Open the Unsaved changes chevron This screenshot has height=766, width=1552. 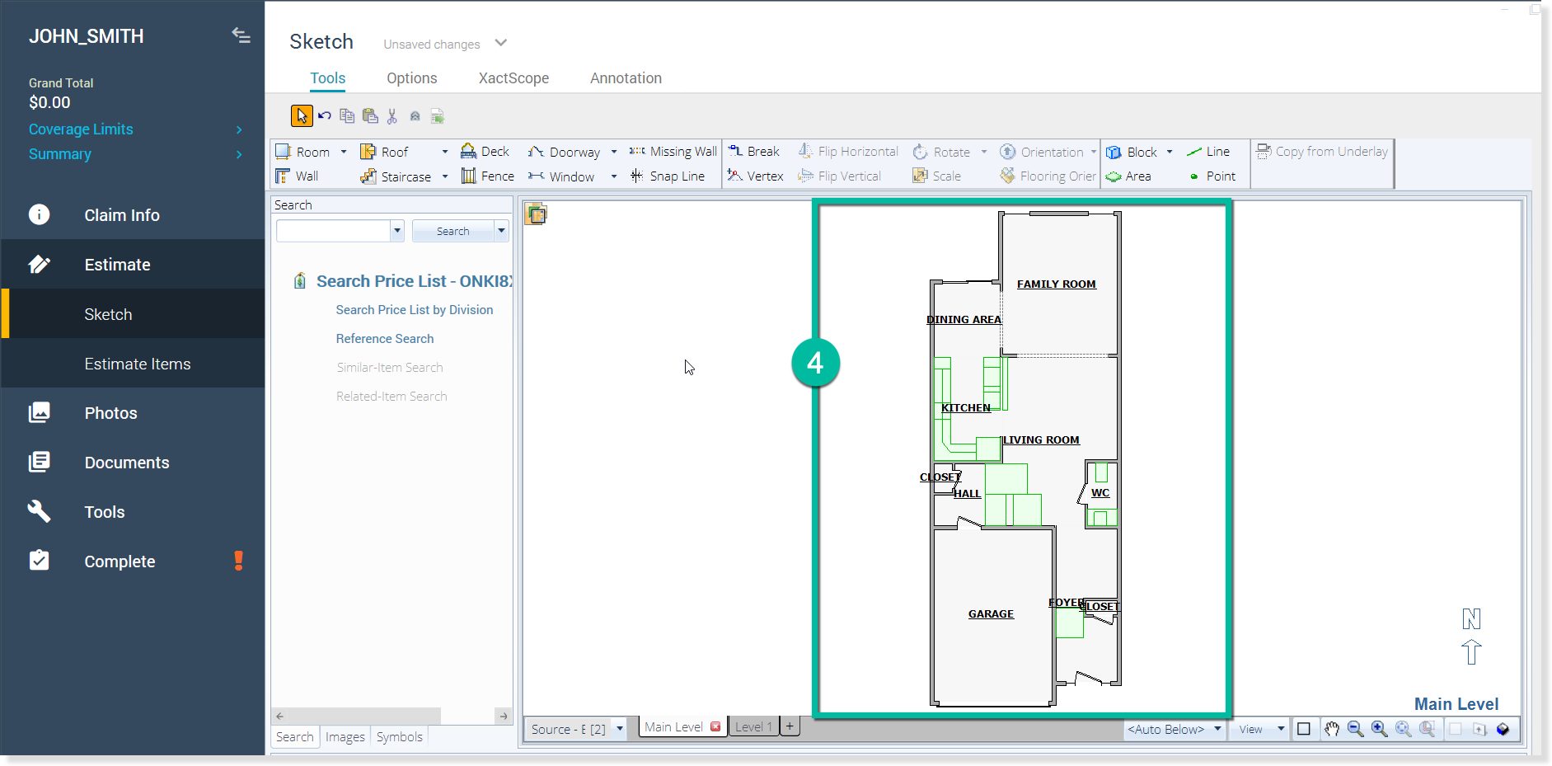coord(501,43)
